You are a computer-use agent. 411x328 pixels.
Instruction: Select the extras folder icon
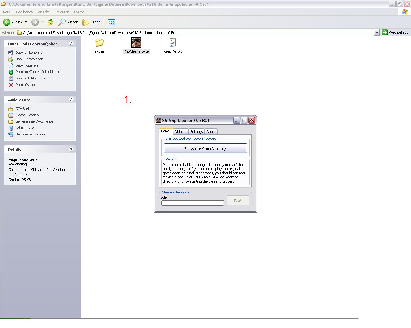100,43
